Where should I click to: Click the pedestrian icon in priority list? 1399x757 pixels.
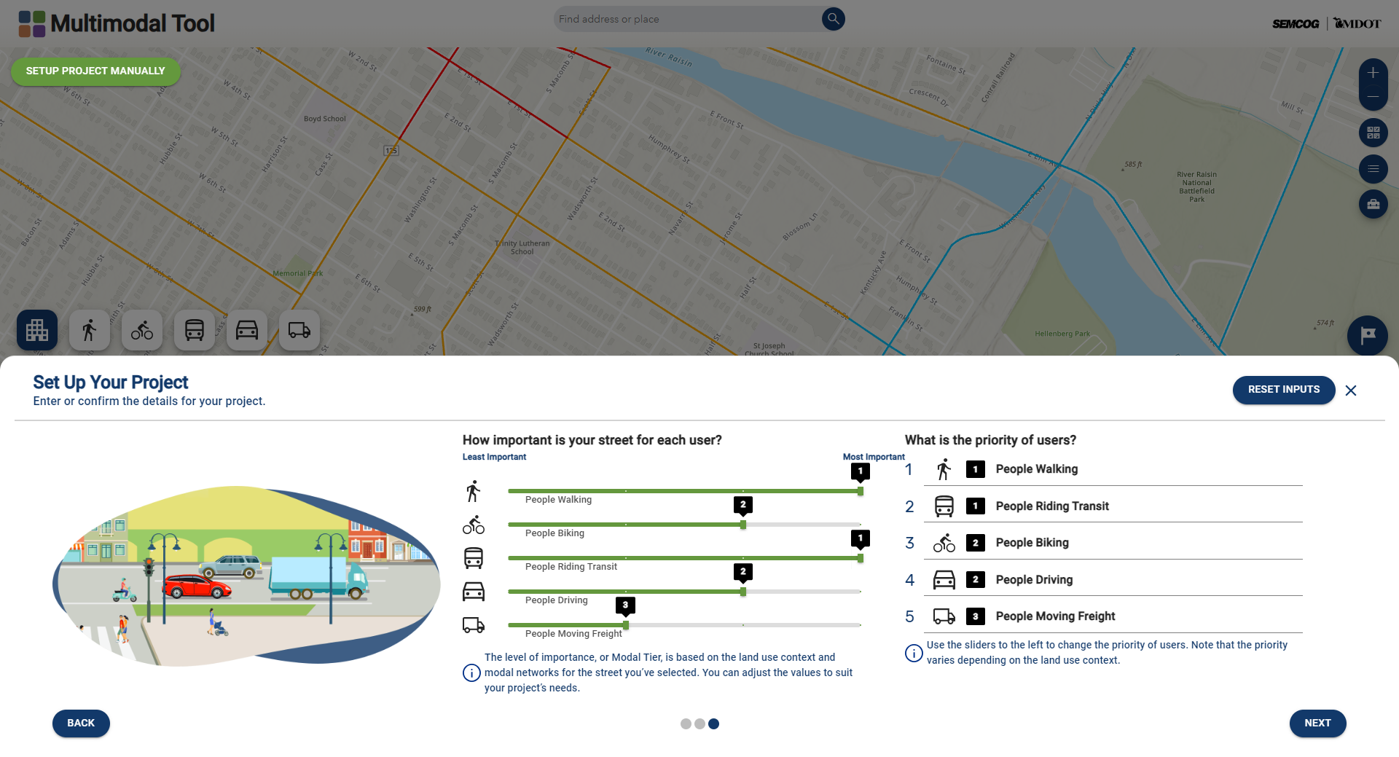[944, 470]
